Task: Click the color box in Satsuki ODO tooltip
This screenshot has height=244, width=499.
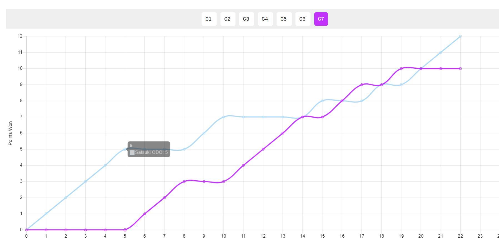Action: 132,153
